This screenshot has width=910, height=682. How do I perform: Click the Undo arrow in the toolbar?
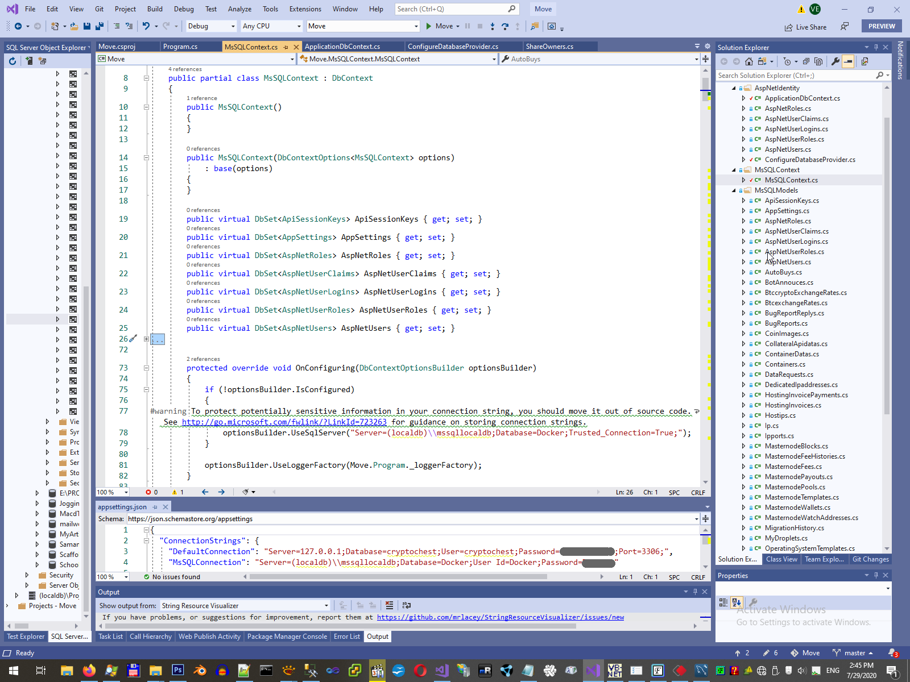(x=146, y=26)
